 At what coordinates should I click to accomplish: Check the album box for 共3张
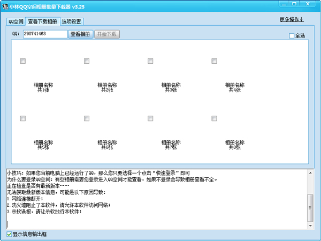tap(150, 61)
